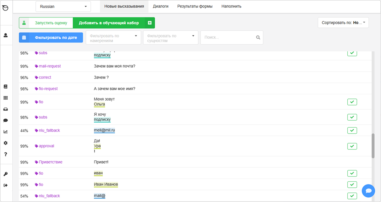Open settings gear in left sidebar

point(5,143)
